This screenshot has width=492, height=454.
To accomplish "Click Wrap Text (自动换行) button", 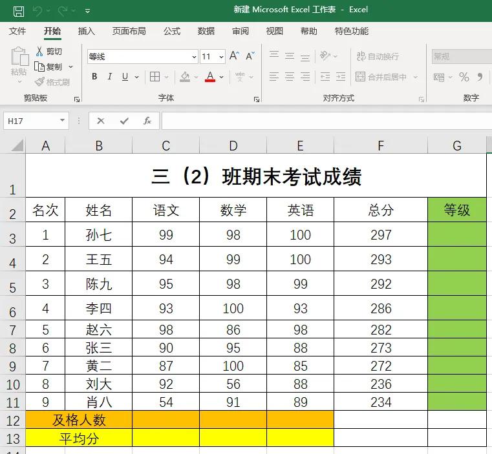I will coord(378,56).
